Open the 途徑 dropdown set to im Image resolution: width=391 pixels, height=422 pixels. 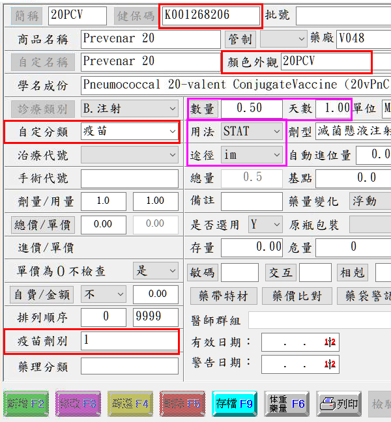pos(276,155)
